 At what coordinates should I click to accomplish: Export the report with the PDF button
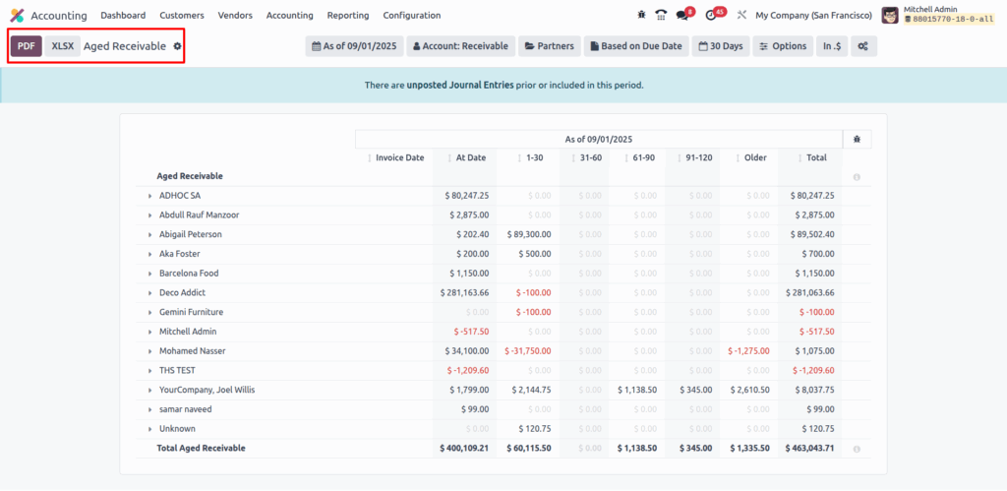click(x=27, y=46)
